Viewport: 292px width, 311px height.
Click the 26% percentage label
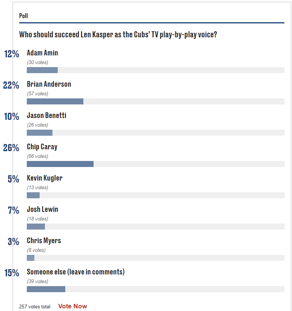coord(11,148)
